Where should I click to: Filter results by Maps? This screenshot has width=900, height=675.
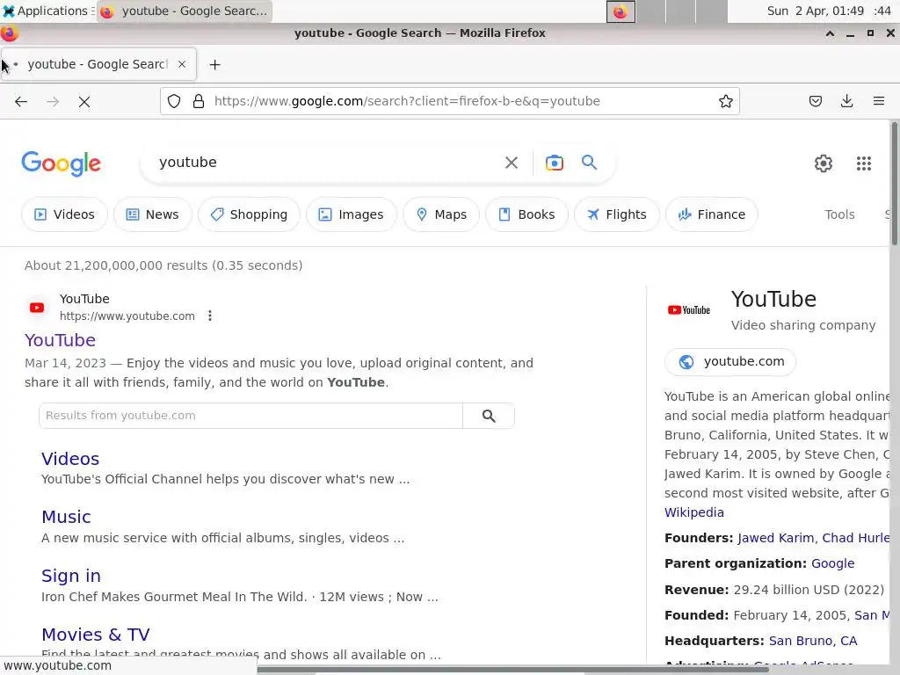pyautogui.click(x=441, y=214)
